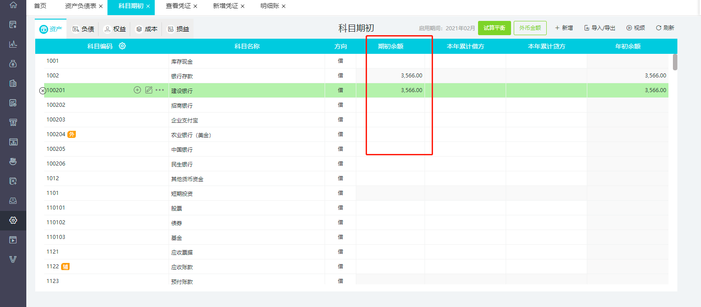
Task: Click the 外 badge on account 100204
Action: (71, 134)
